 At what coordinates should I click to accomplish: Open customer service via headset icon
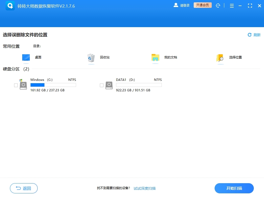[x=218, y=5]
